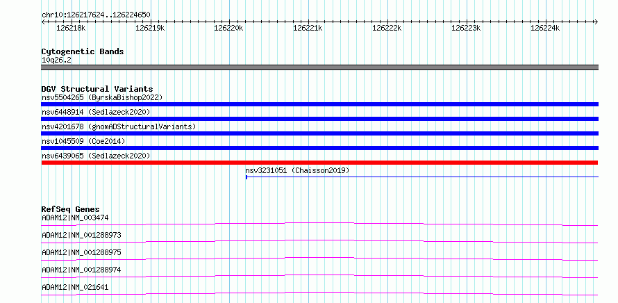Open variant nsv5504265 (ByrskaBishop2022) label
This screenshot has height=303, width=618.
102,97
